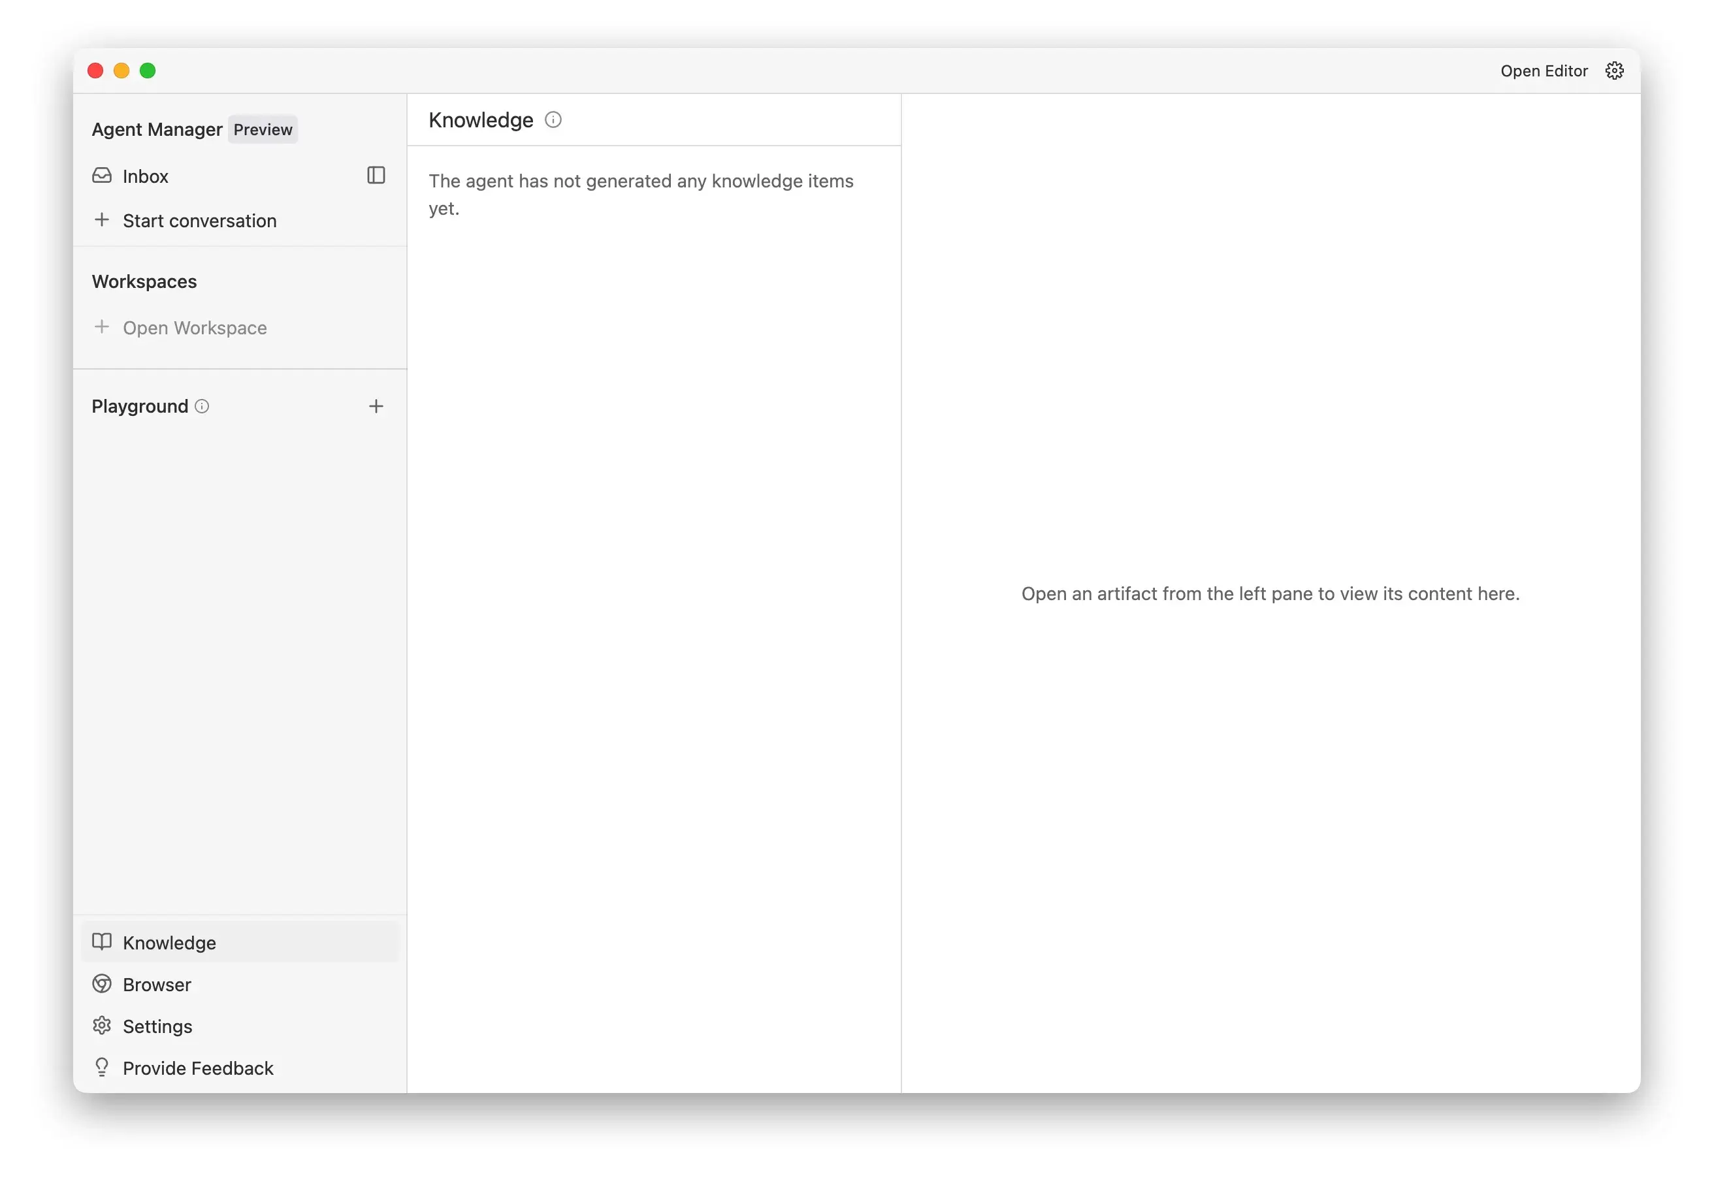Click the Playground info icon
This screenshot has height=1191, width=1714.
tap(202, 407)
